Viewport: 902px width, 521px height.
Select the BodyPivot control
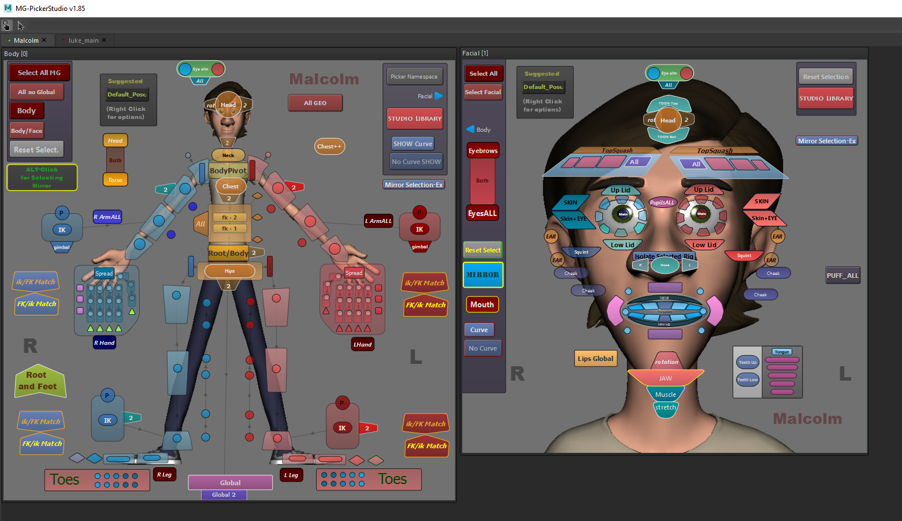click(228, 170)
